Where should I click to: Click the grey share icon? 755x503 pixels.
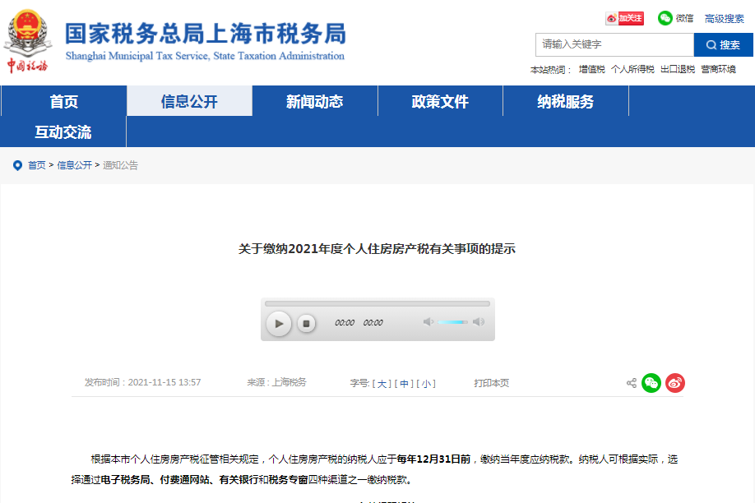(632, 383)
